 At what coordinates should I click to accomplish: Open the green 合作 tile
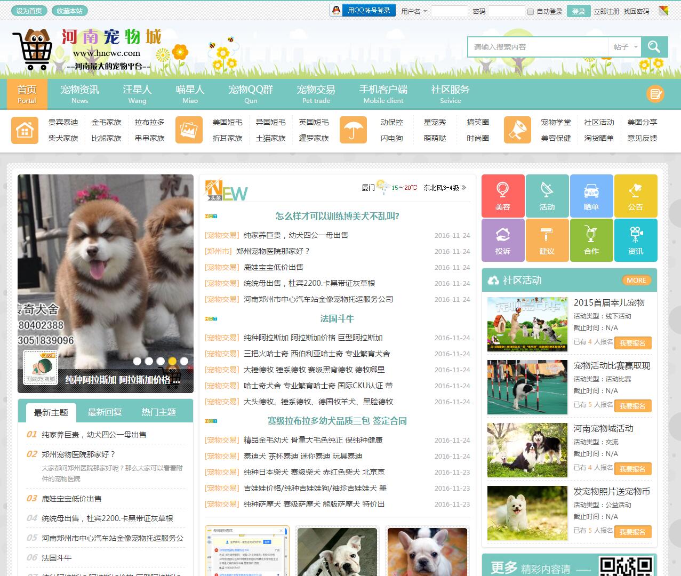coord(591,240)
